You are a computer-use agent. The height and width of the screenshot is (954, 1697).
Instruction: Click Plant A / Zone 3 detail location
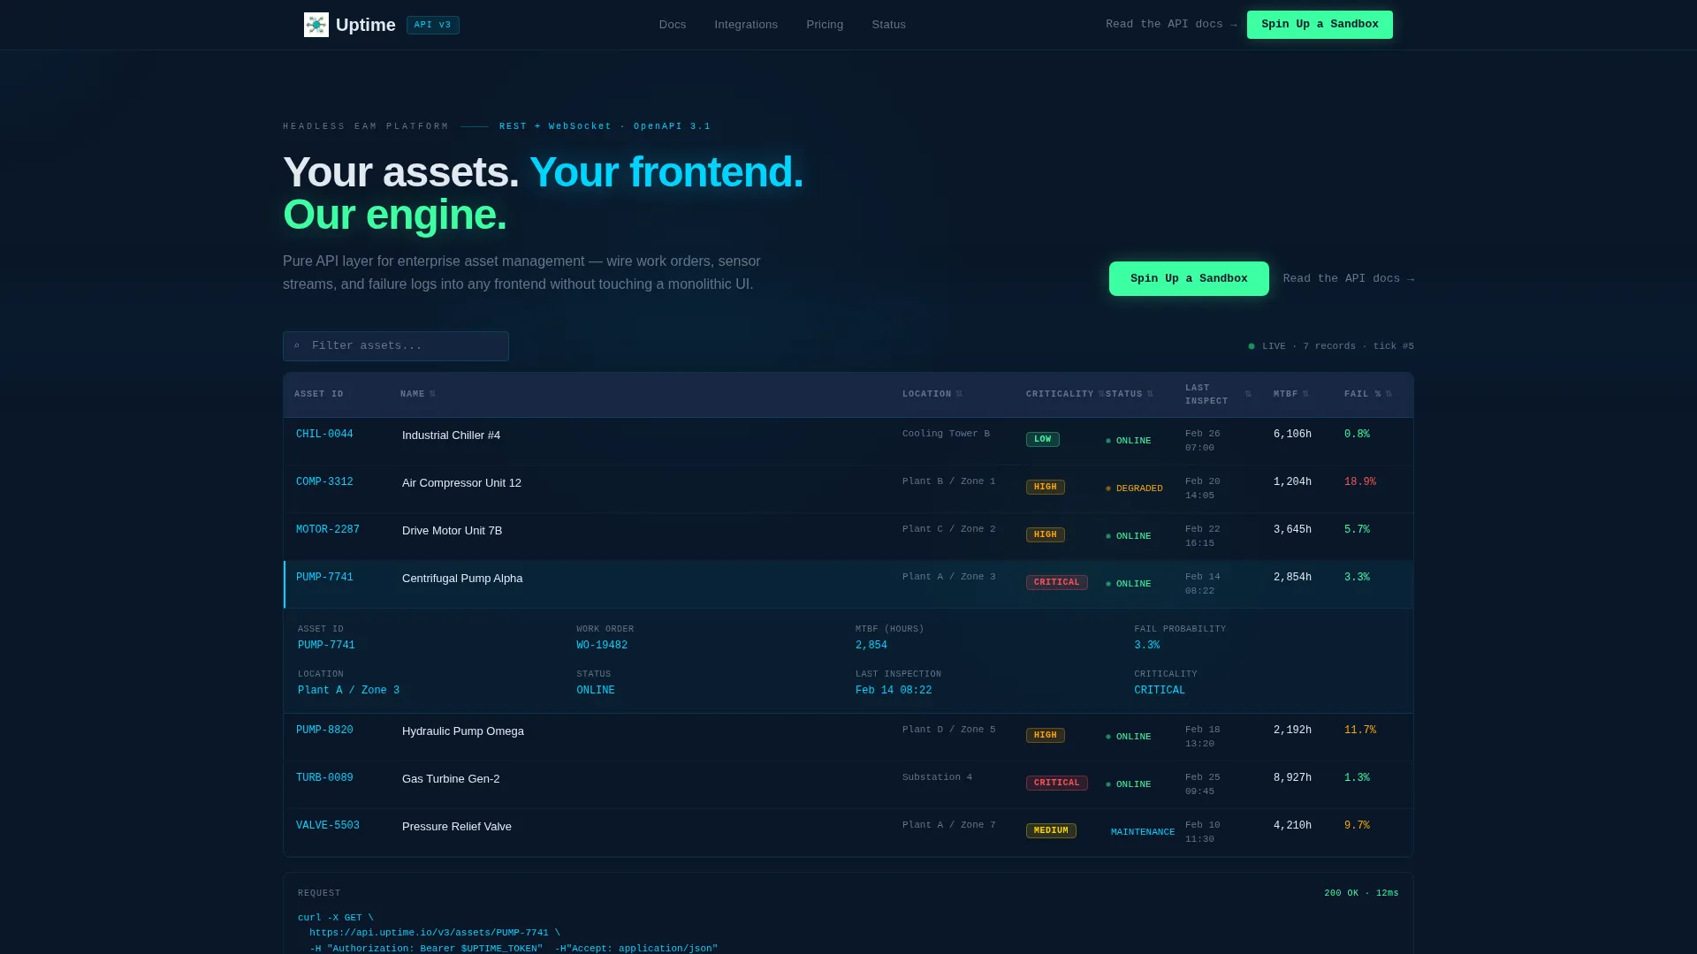point(348,691)
